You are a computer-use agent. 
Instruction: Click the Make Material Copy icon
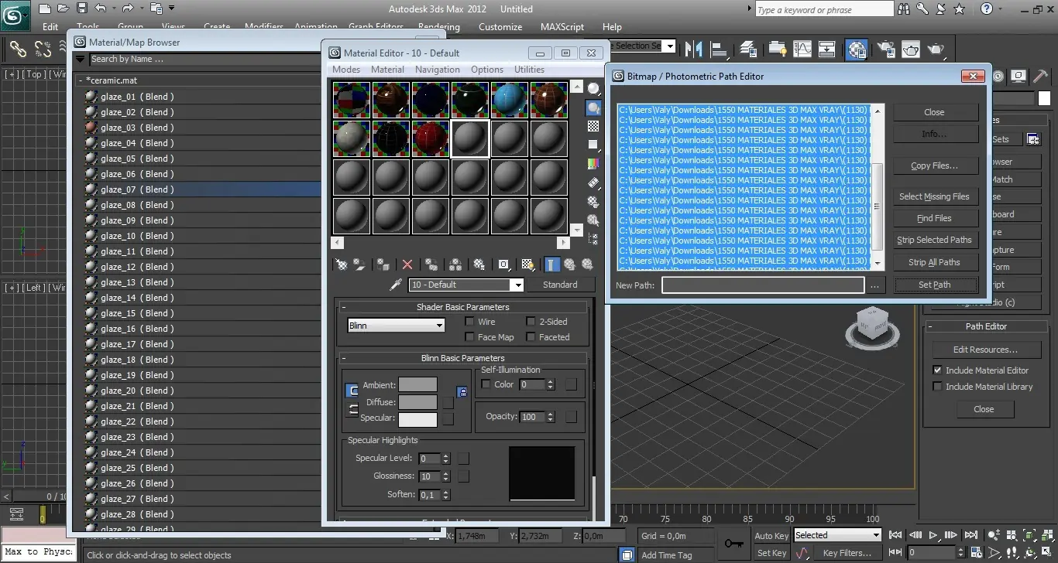click(431, 264)
